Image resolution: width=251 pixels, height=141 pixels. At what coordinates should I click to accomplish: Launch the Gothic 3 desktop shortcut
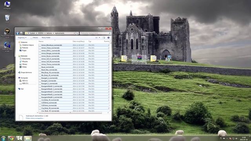[7, 47]
